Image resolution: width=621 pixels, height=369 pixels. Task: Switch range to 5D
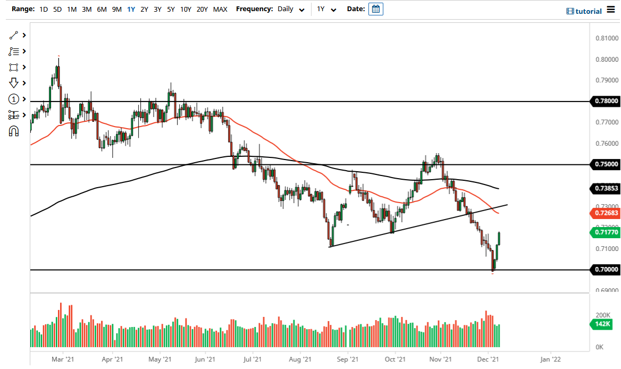click(57, 9)
